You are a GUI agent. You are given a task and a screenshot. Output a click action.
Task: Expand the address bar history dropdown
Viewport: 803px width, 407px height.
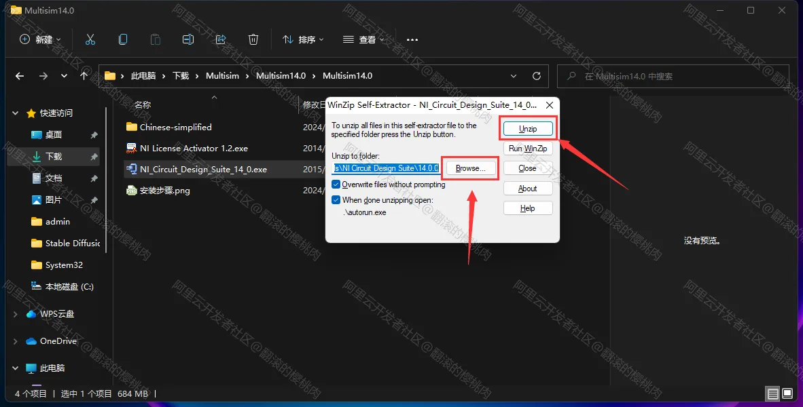click(x=514, y=76)
